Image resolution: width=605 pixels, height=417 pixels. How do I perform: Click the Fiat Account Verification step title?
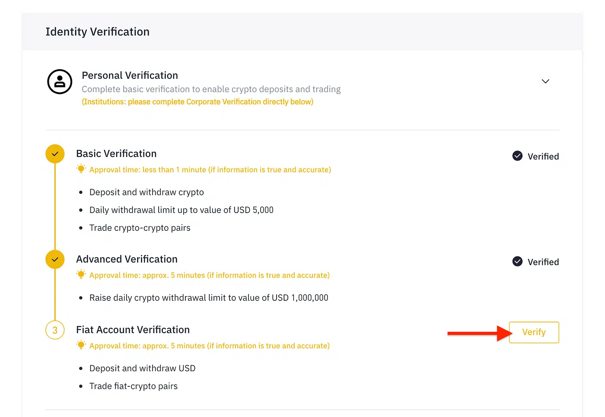tap(133, 330)
